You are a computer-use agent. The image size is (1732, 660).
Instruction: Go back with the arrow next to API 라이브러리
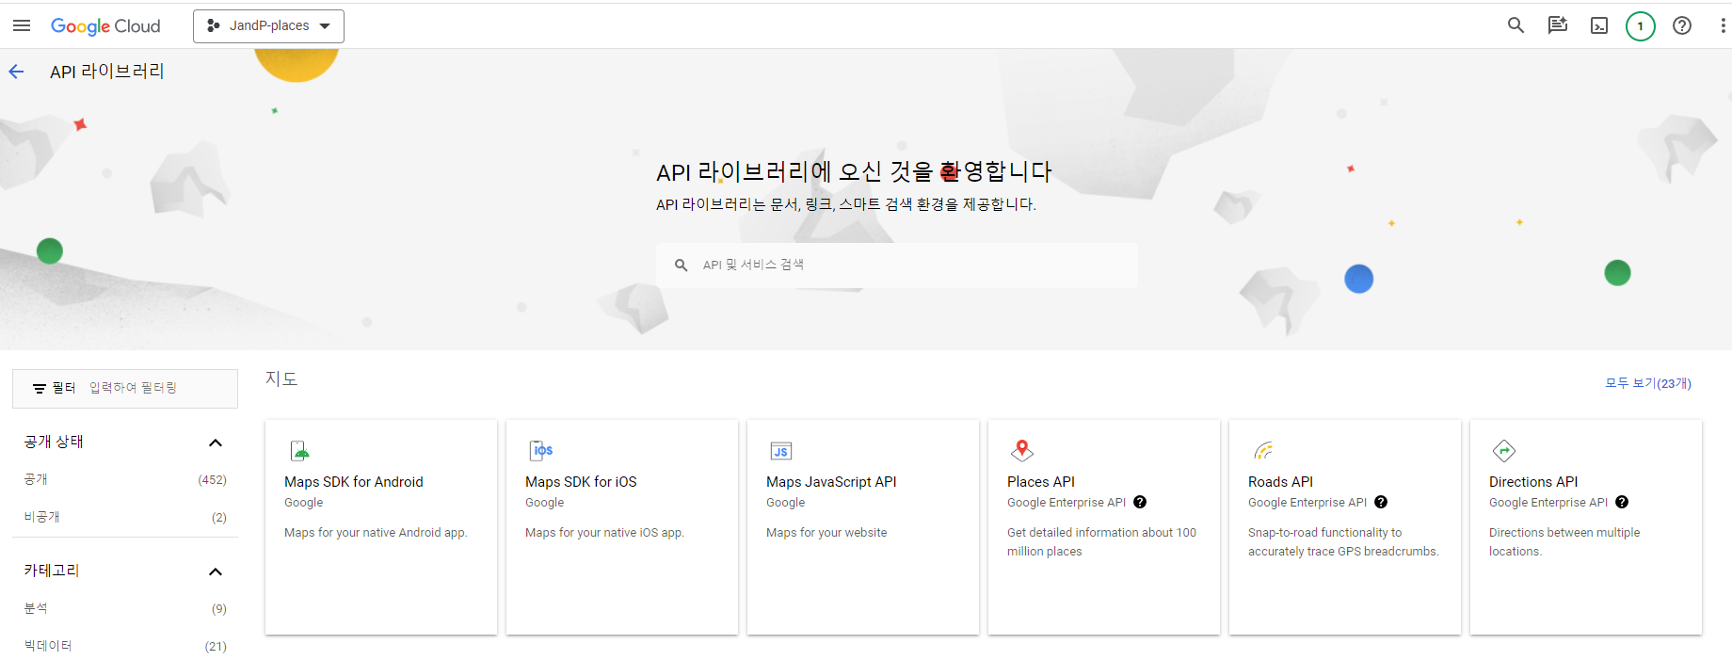pyautogui.click(x=16, y=72)
